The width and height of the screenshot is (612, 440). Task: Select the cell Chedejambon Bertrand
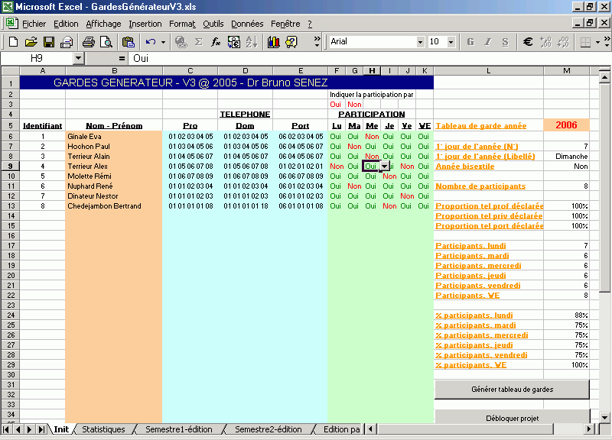(114, 206)
